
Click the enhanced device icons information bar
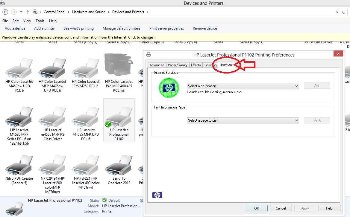(x=175, y=37)
